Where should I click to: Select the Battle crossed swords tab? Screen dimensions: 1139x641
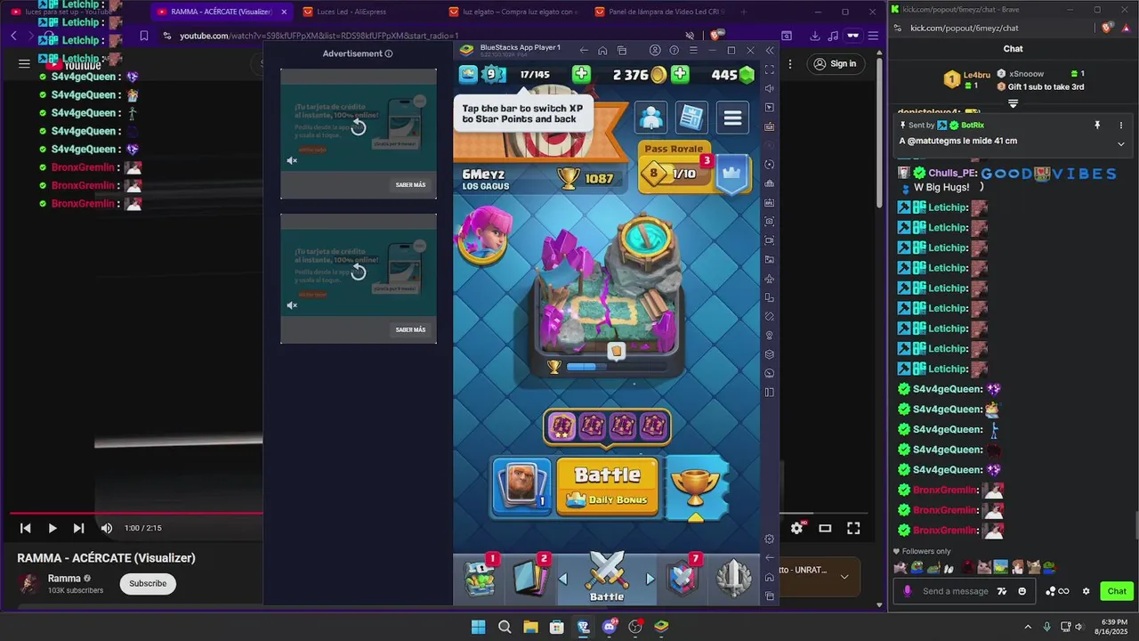pos(607,577)
